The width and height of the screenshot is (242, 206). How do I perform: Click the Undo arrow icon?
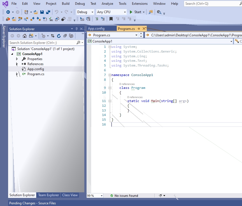click(57, 12)
